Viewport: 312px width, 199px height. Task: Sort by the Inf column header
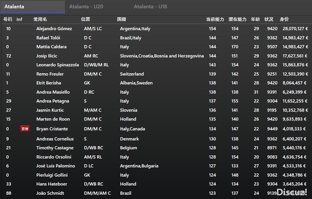coord(19,19)
